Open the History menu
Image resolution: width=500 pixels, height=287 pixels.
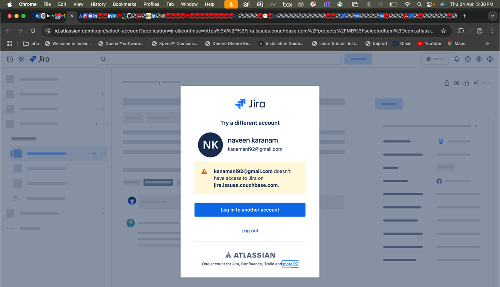click(x=98, y=4)
